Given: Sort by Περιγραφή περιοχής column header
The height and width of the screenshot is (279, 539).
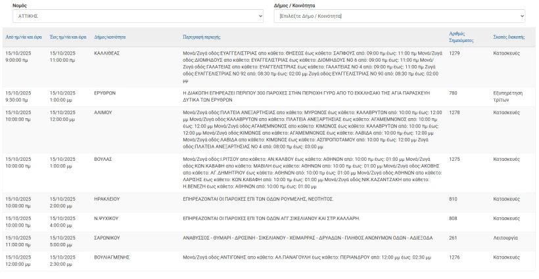Looking at the screenshot, I should (202, 37).
